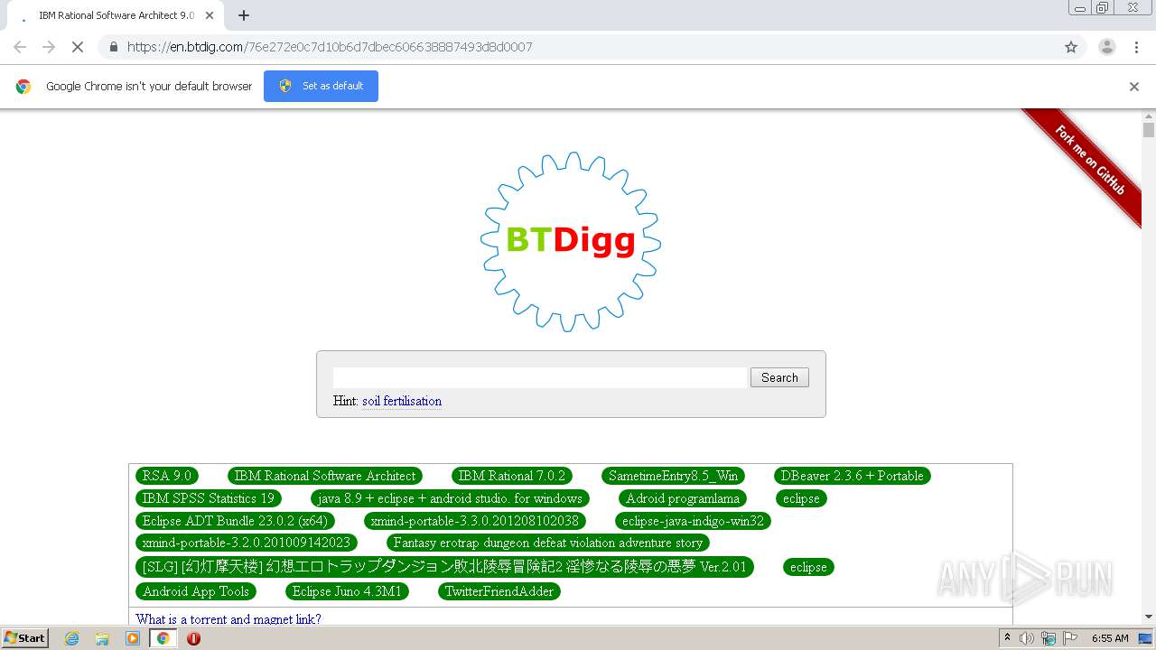The width and height of the screenshot is (1156, 650).
Task: Open the Eclipse ADT Bundle 23.0.2 tag
Action: (x=235, y=521)
